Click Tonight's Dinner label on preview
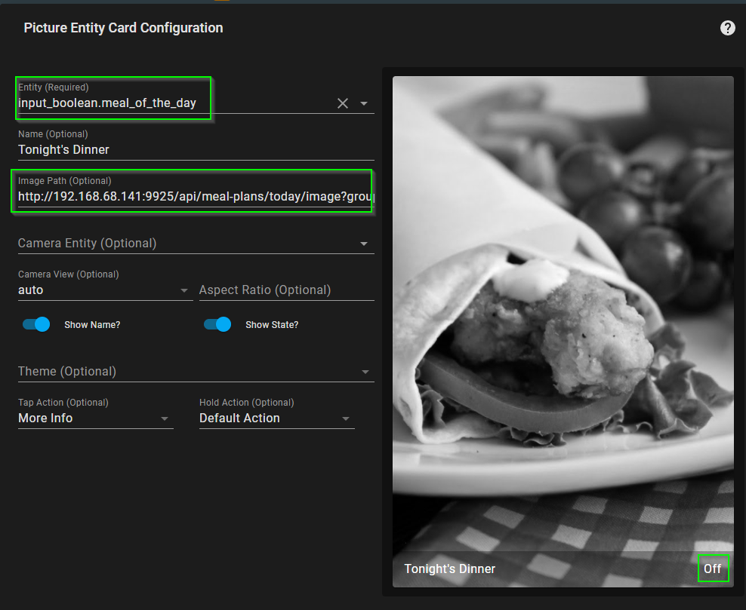The image size is (746, 610). [x=449, y=569]
